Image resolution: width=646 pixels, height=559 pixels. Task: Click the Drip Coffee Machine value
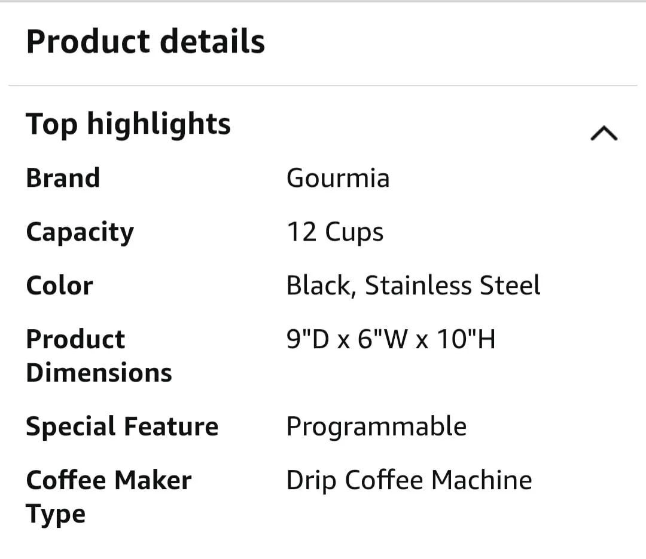[x=409, y=480]
